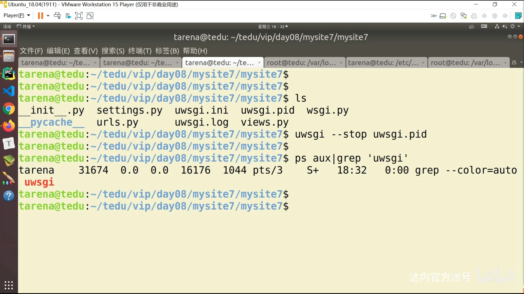This screenshot has width=524, height=294.
Task: Open the 标签(B) menu
Action: pos(167,51)
